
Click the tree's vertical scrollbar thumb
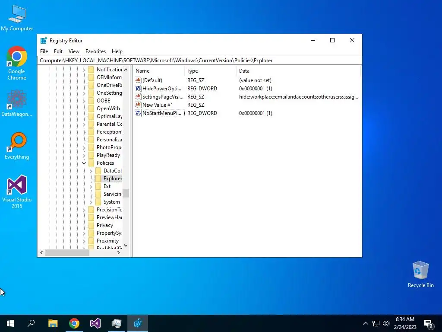tap(126, 193)
